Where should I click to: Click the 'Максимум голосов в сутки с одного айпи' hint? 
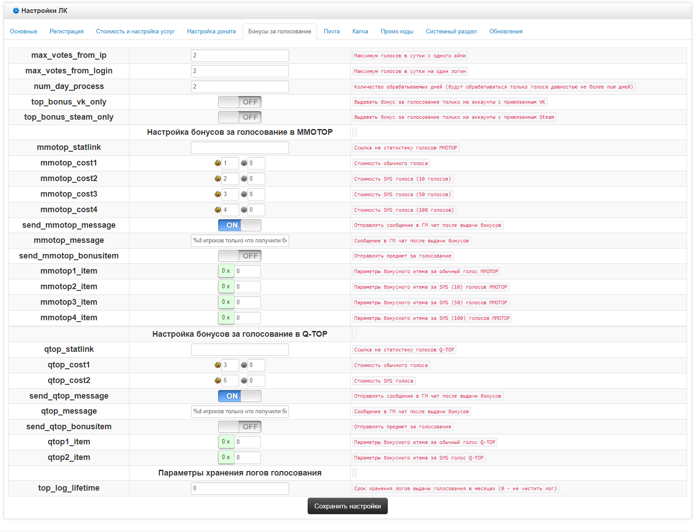[x=410, y=56]
